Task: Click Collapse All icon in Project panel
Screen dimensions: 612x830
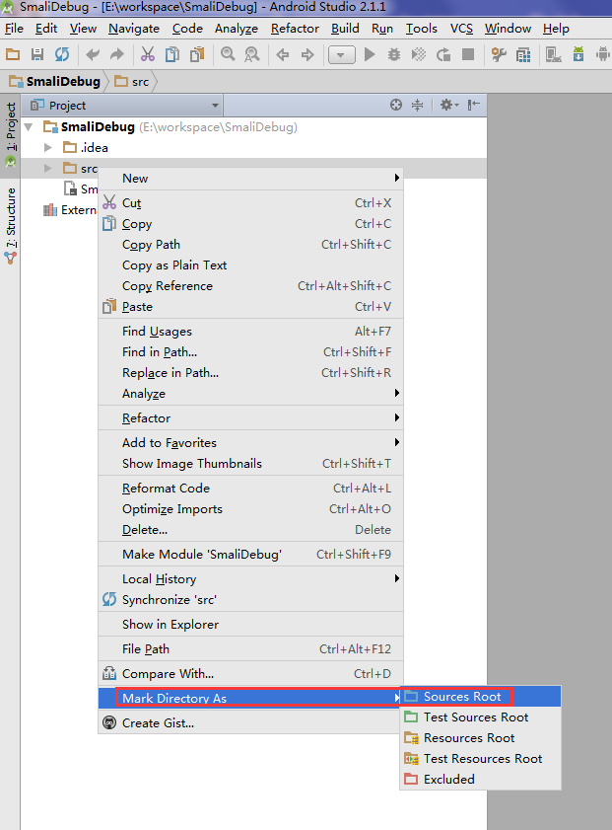Action: pyautogui.click(x=417, y=105)
